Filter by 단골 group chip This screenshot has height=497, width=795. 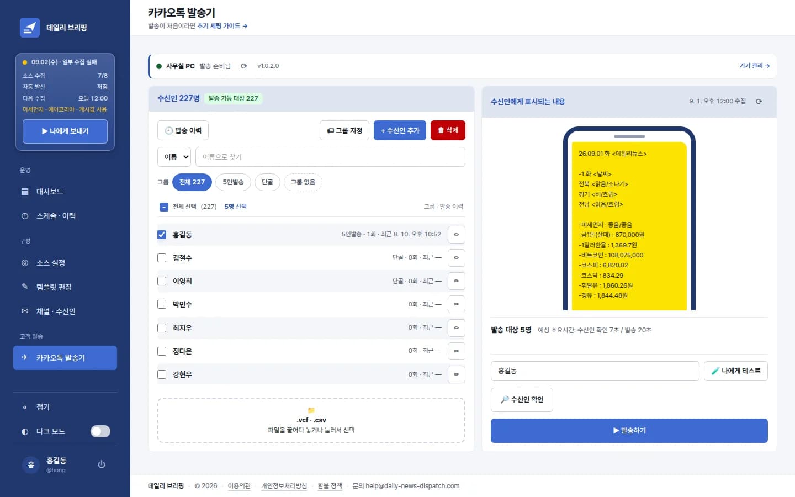coord(267,182)
